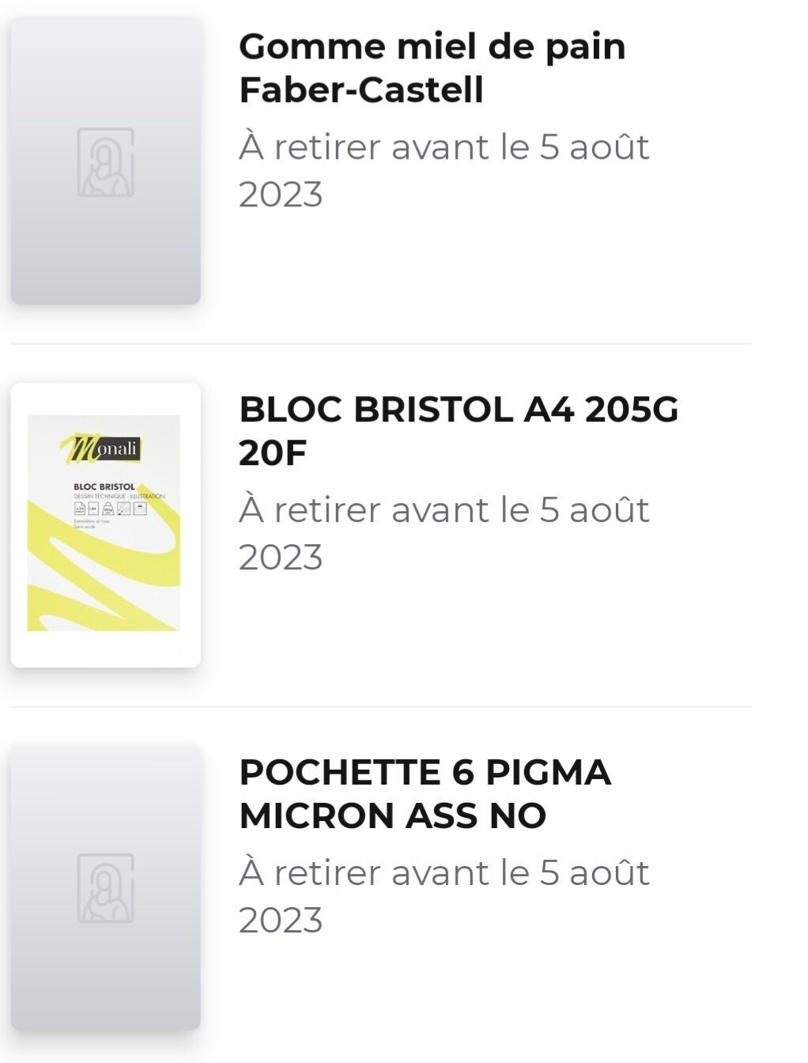Click the divider below the Gomme miel de pain item
The height and width of the screenshot is (1063, 808).
(x=380, y=344)
